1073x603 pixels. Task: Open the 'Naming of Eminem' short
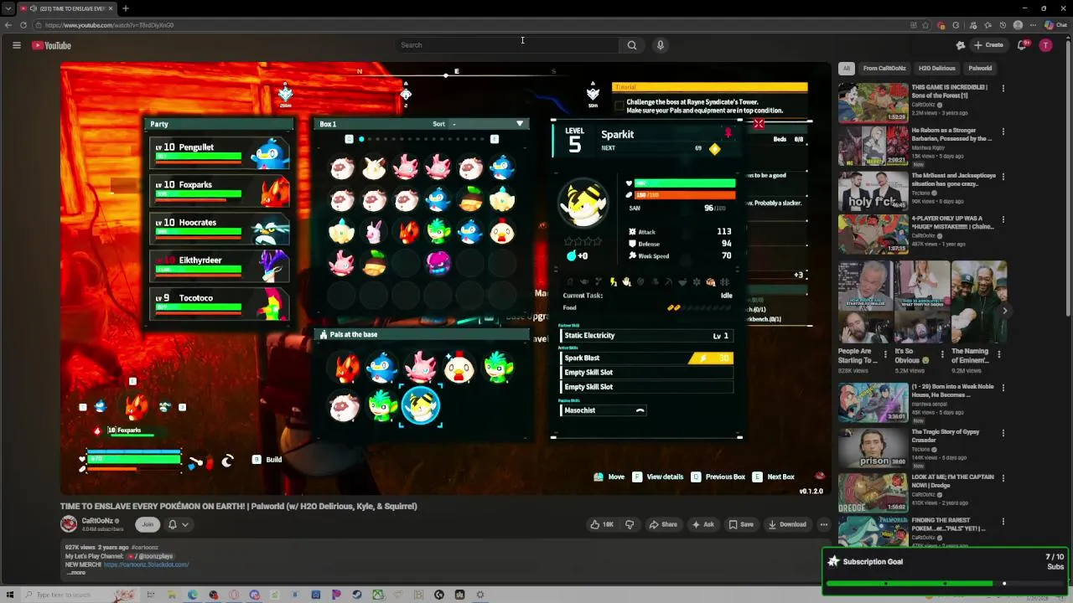point(979,301)
